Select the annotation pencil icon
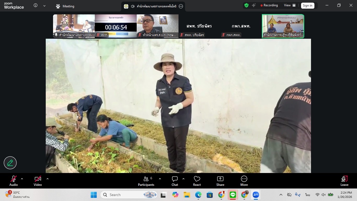 point(10,163)
